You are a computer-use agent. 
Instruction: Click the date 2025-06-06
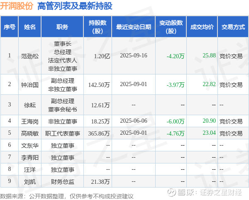134,121
